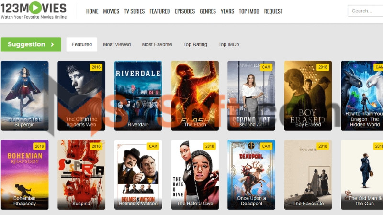Click the 'Suspiria' title caption

click(81, 204)
